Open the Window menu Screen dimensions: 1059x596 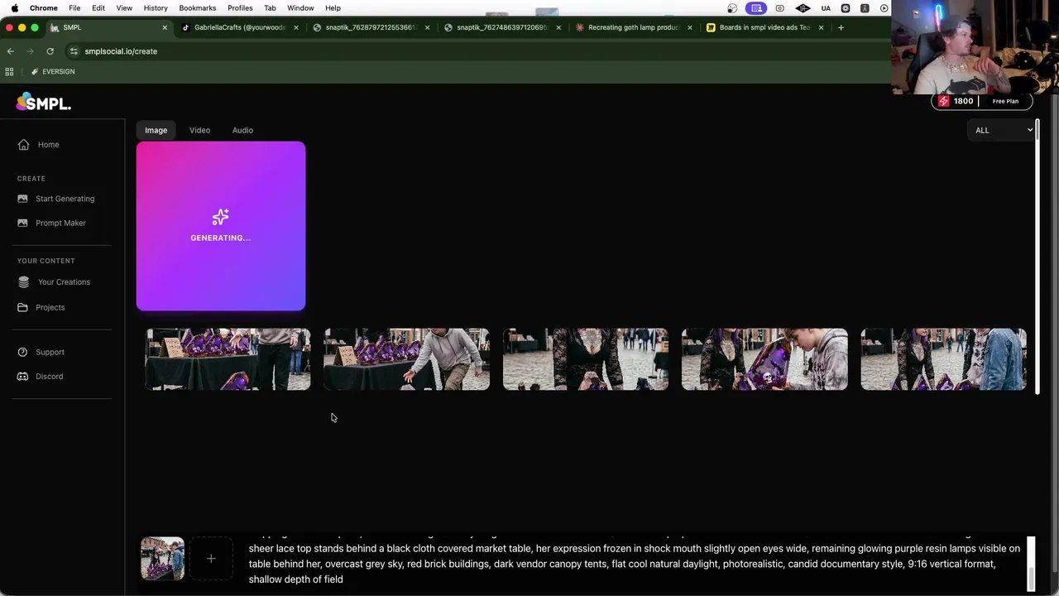(x=300, y=8)
